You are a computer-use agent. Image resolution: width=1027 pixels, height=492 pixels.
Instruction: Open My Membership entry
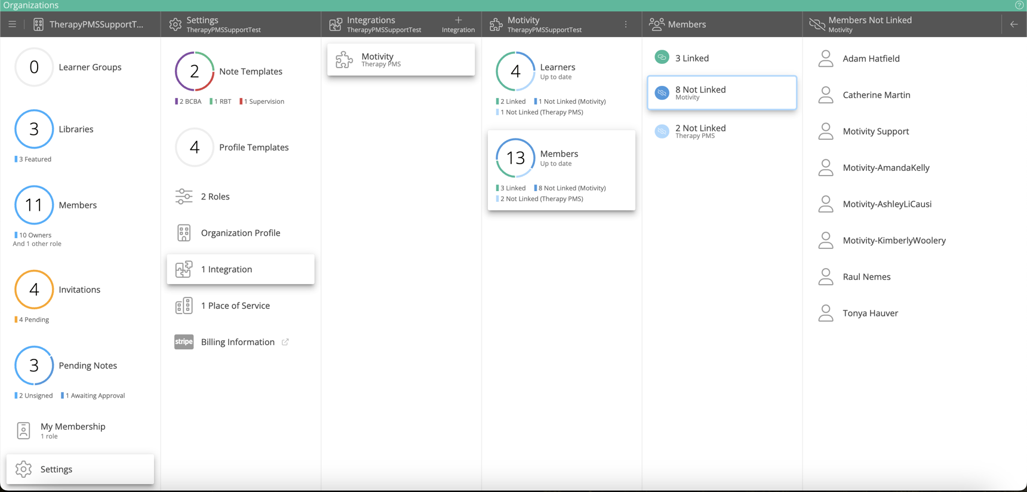[x=73, y=430]
